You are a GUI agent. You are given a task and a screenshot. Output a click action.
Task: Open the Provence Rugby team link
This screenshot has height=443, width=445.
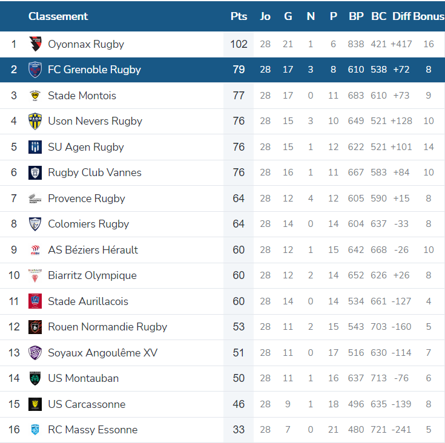point(86,199)
